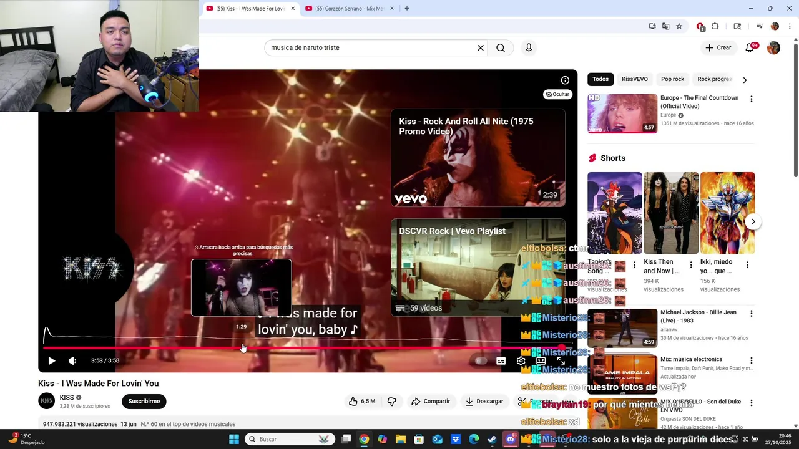Click the taskbar Buscar search box
This screenshot has width=799, height=449.
(290, 439)
